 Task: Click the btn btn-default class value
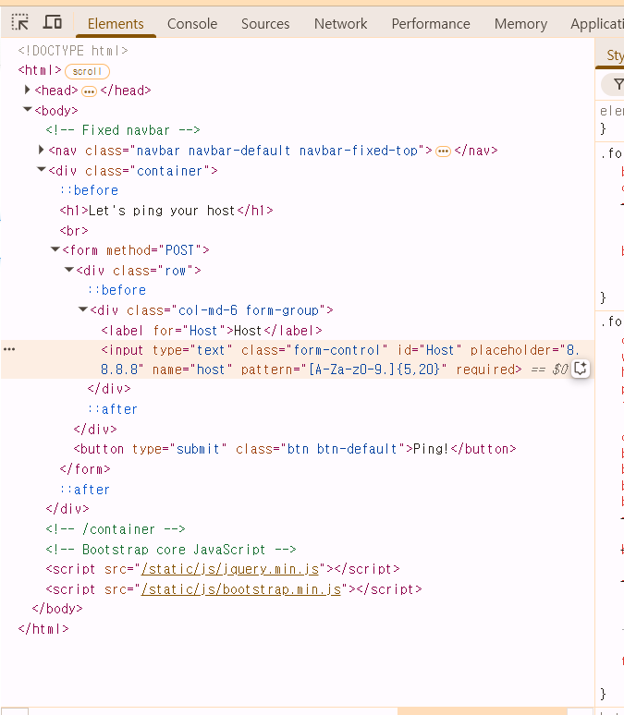click(342, 449)
